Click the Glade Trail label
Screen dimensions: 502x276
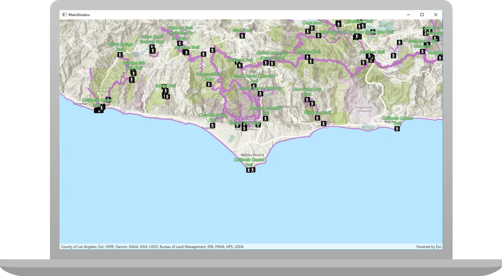click(242, 30)
